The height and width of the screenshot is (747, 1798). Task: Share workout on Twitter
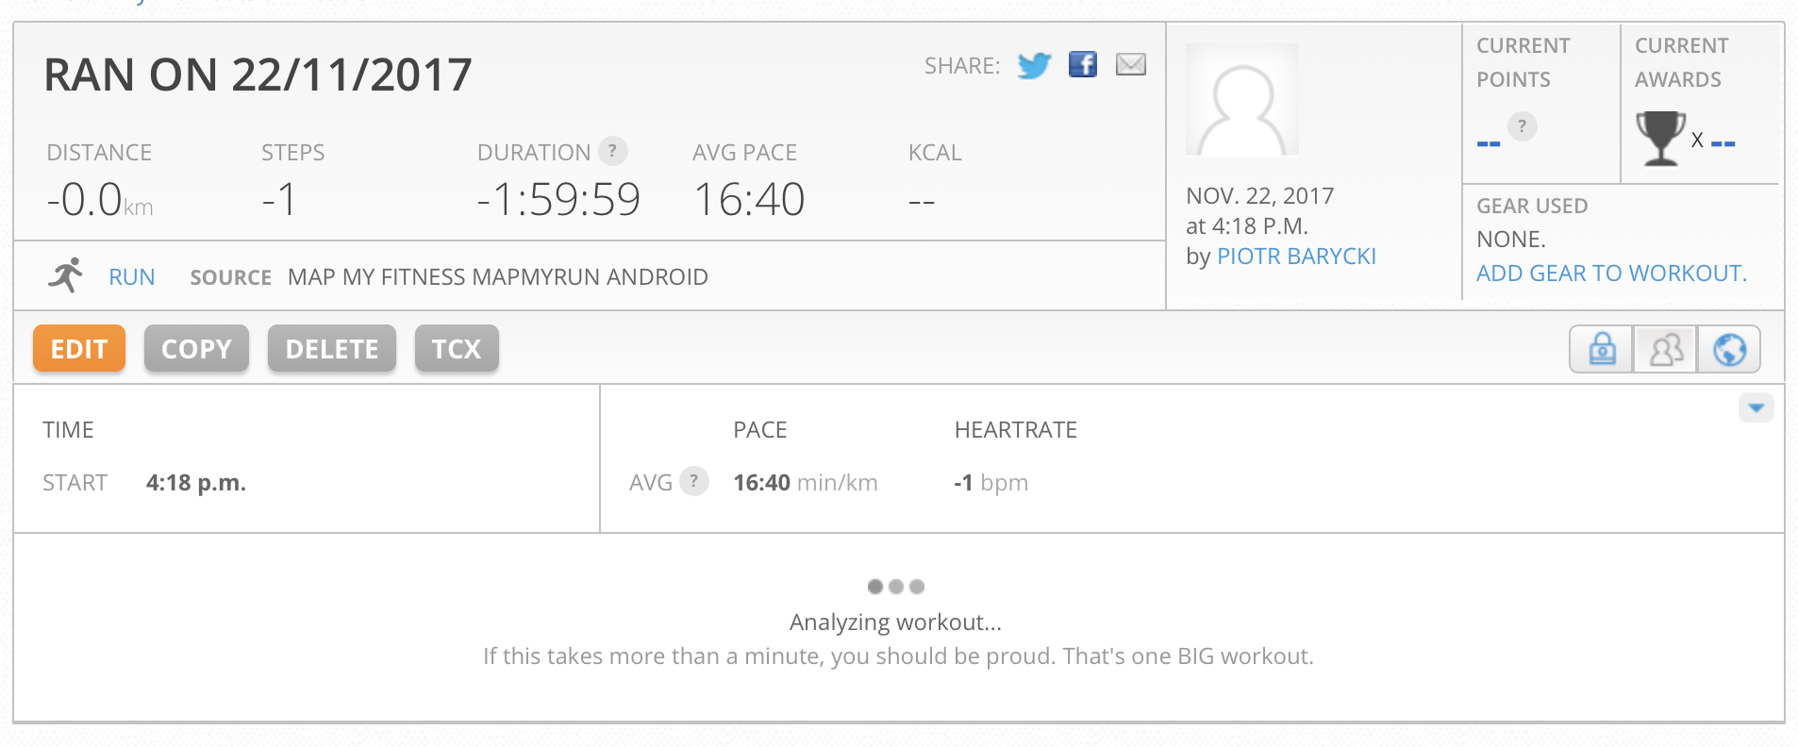click(x=1034, y=65)
